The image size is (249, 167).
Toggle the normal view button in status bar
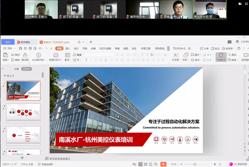pyautogui.click(x=140, y=164)
